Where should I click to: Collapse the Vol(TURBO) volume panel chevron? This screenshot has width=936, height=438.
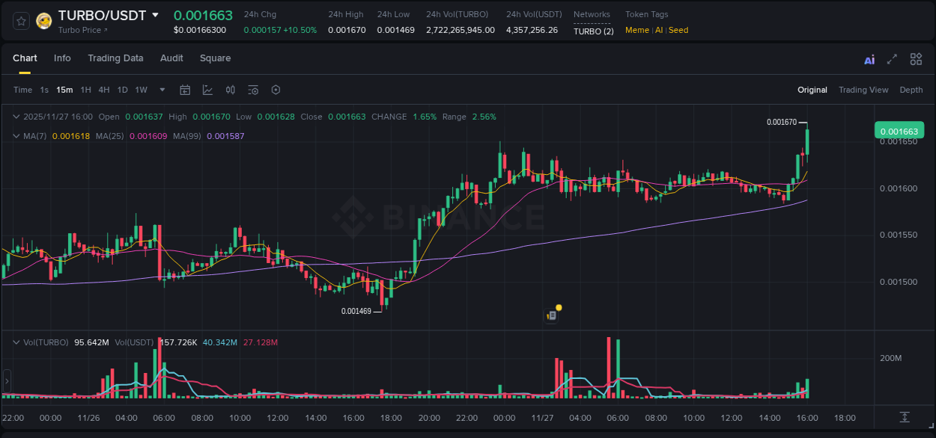tap(16, 342)
